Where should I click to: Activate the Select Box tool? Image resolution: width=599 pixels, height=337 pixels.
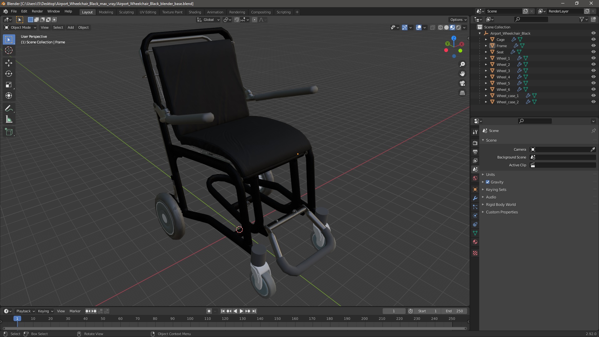tap(9, 40)
